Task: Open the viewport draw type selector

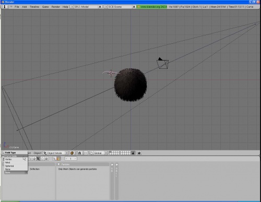Action: pyautogui.click(x=73, y=153)
